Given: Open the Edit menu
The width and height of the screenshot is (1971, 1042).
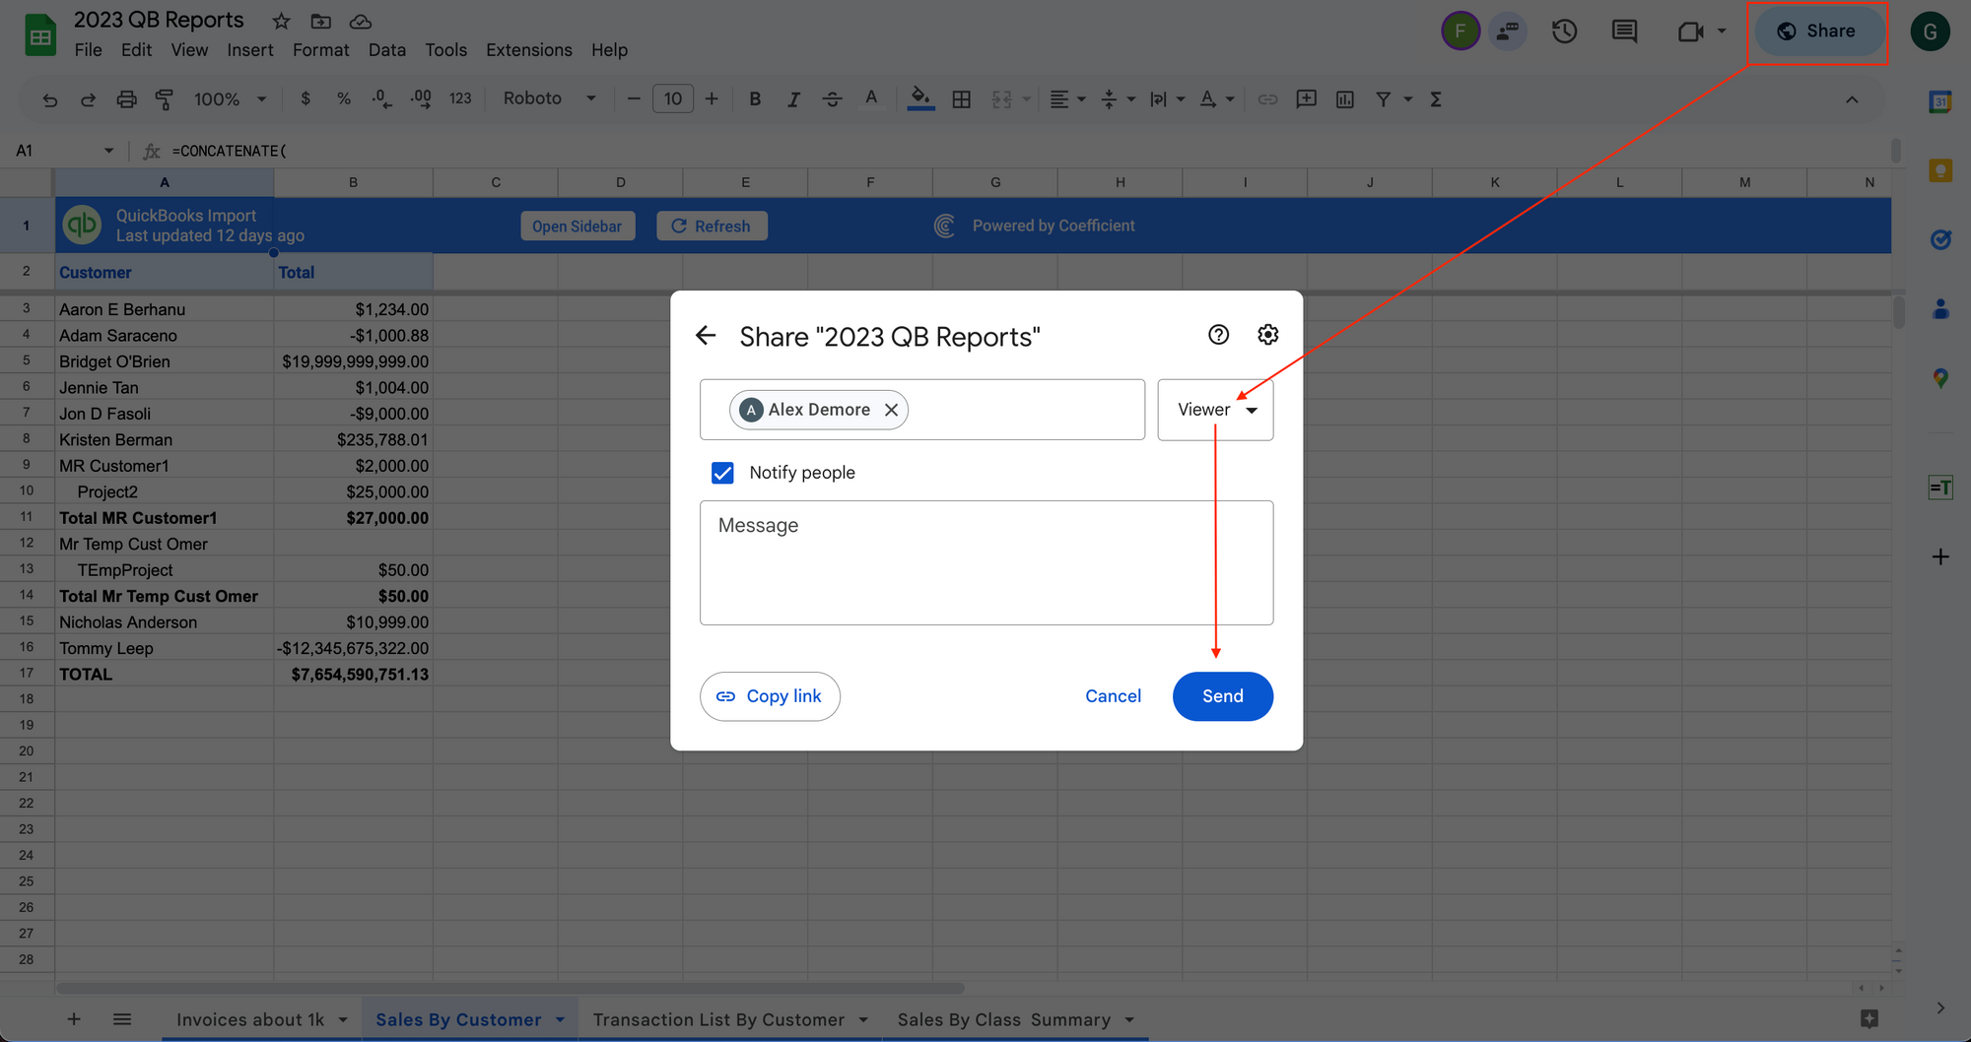Looking at the screenshot, I should [x=136, y=50].
